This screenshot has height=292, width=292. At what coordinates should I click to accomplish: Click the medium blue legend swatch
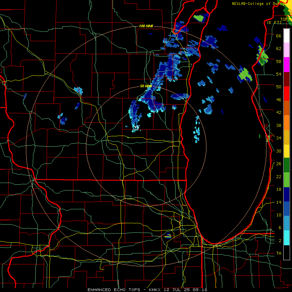click(286, 209)
